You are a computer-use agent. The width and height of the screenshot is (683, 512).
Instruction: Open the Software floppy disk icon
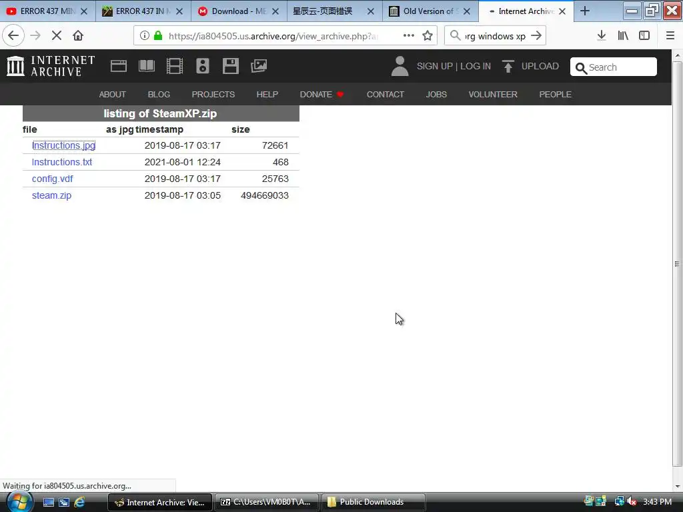(x=230, y=66)
